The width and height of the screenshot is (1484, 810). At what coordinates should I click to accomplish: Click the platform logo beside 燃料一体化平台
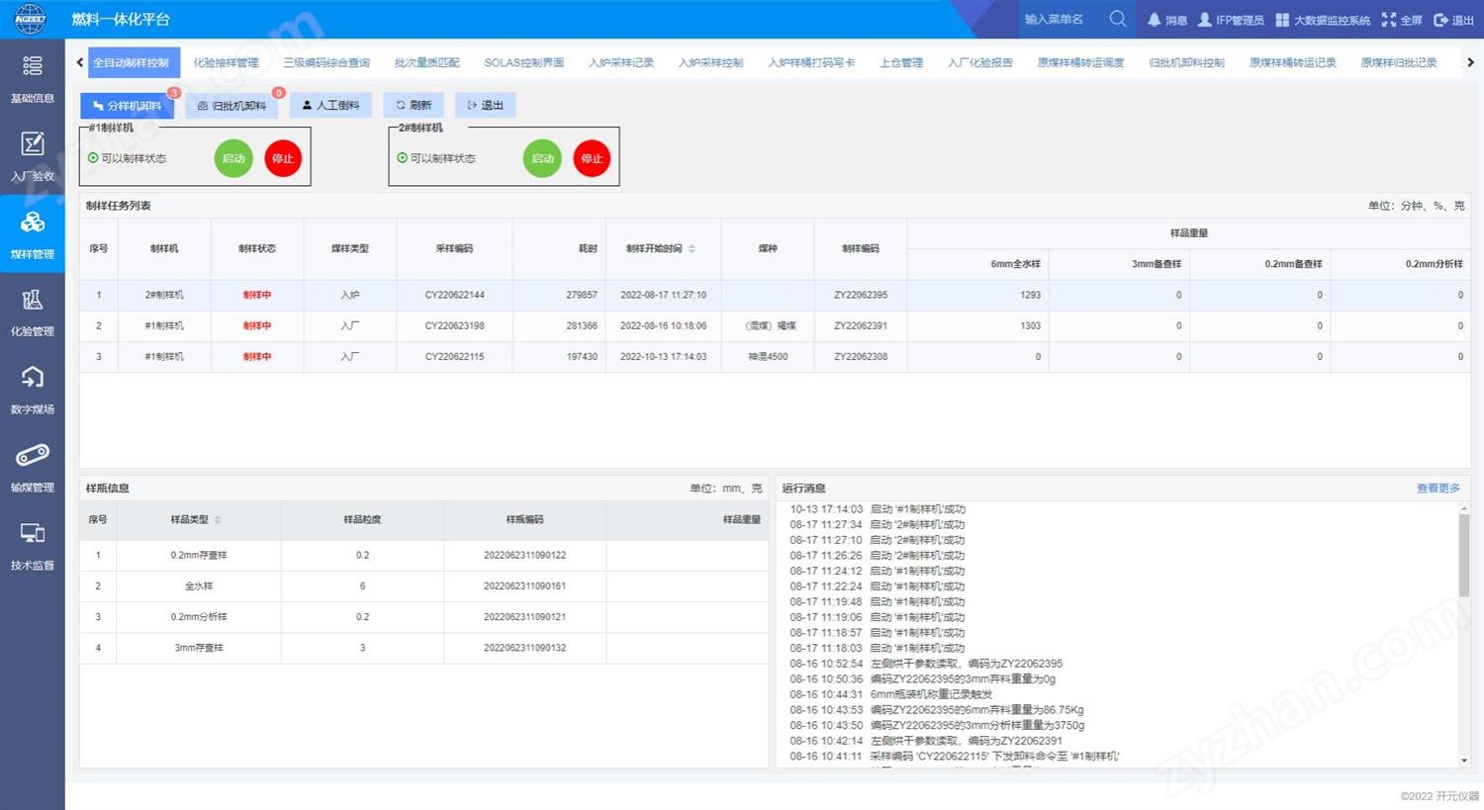pyautogui.click(x=31, y=19)
